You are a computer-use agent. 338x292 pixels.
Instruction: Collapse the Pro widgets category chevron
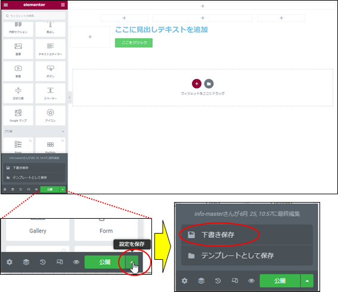coord(63,131)
